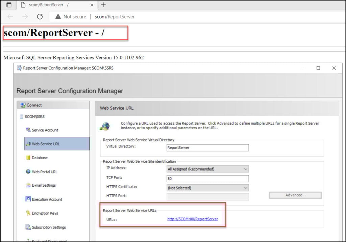Click the Reporting Services version text

pyautogui.click(x=74, y=57)
